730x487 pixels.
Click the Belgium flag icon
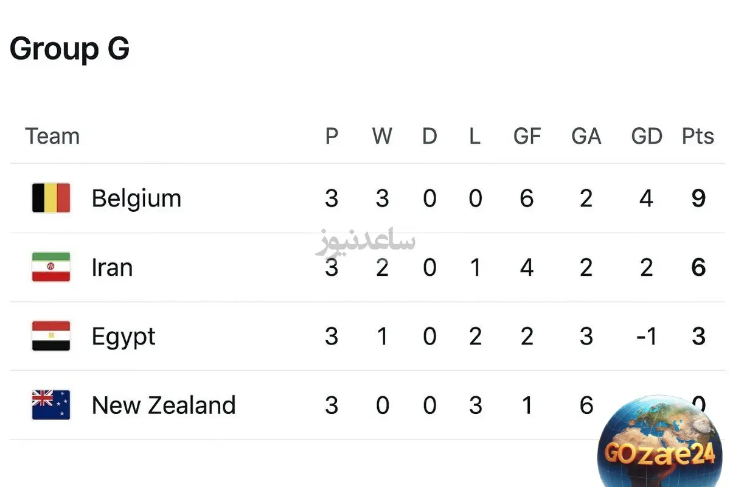51,198
